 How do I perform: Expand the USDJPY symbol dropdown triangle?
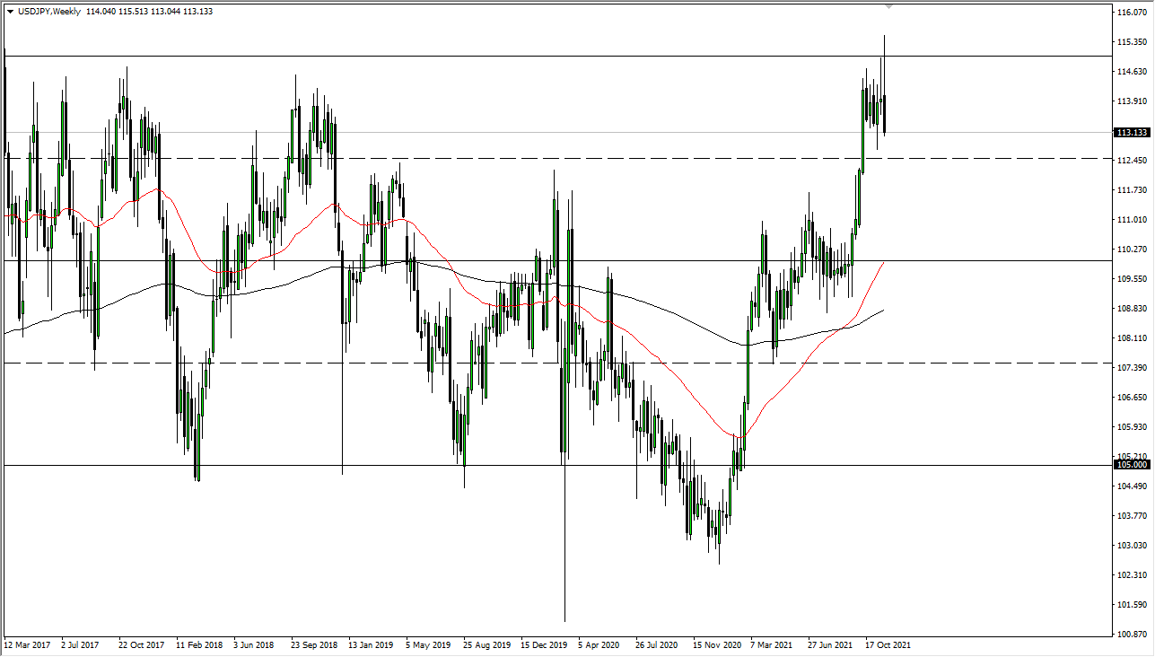10,13
